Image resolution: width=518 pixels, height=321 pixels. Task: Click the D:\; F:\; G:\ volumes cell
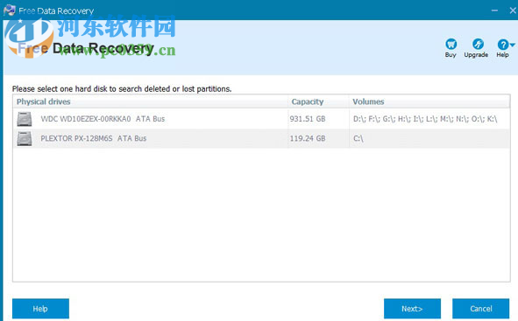(x=425, y=119)
